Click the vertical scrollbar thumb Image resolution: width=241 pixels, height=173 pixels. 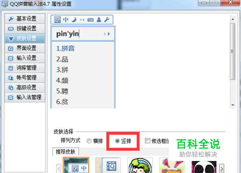[x=232, y=51]
